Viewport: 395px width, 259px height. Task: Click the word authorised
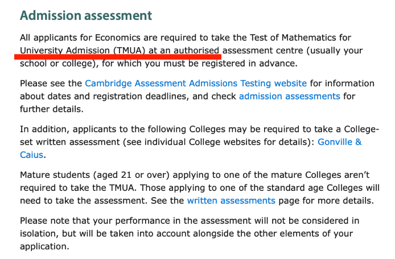(x=196, y=51)
